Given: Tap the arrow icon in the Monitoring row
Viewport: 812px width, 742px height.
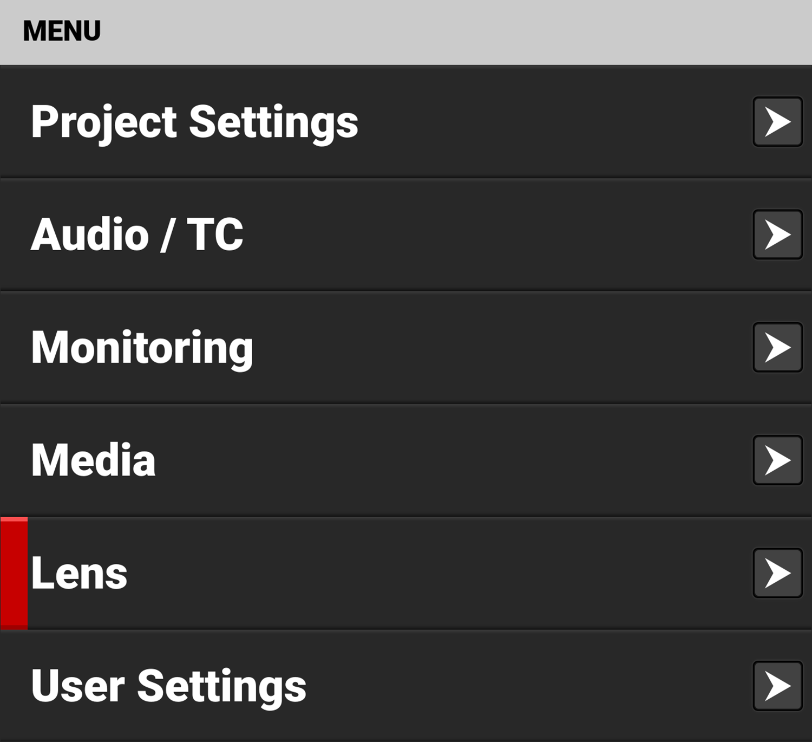Looking at the screenshot, I should point(777,347).
